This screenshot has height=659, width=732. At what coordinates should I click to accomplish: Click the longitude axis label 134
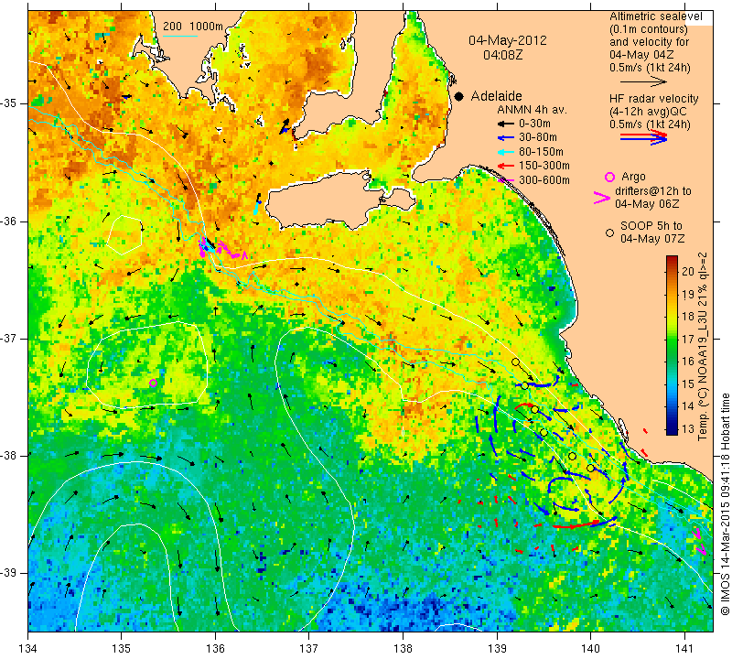pos(27,649)
